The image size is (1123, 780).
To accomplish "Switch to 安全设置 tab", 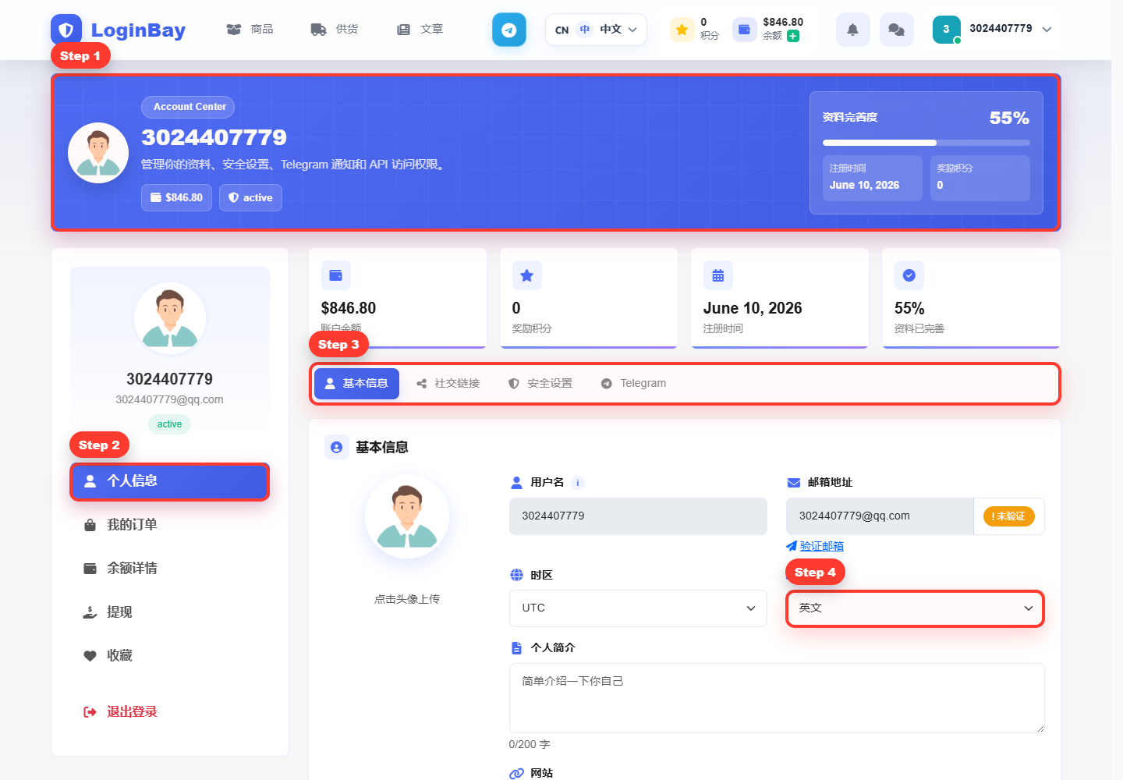I will tap(540, 384).
